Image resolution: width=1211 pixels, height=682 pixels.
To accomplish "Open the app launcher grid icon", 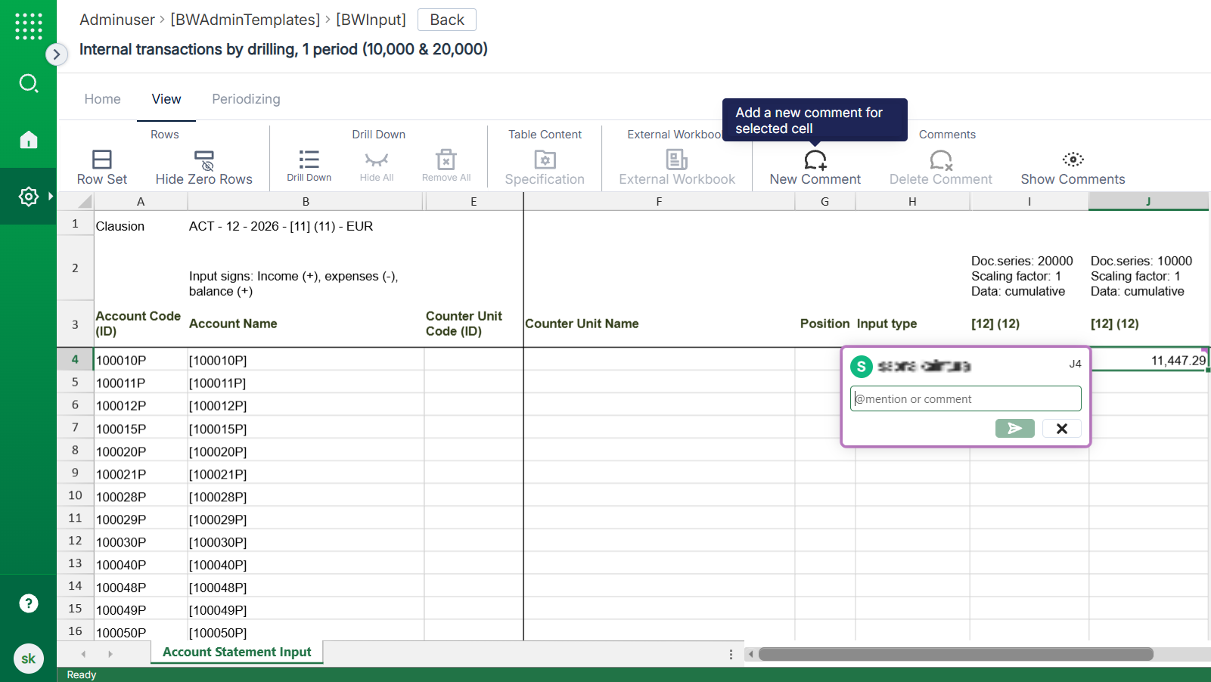I will click(x=28, y=26).
